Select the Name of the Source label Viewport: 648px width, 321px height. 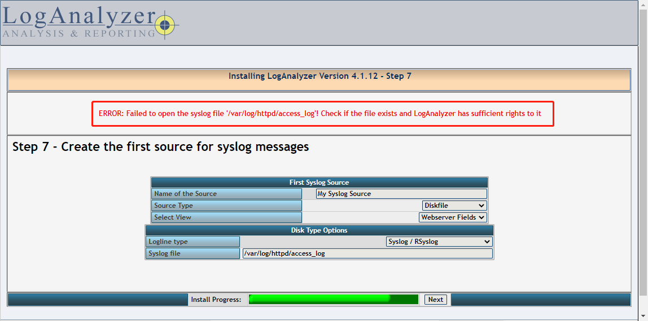click(x=226, y=194)
